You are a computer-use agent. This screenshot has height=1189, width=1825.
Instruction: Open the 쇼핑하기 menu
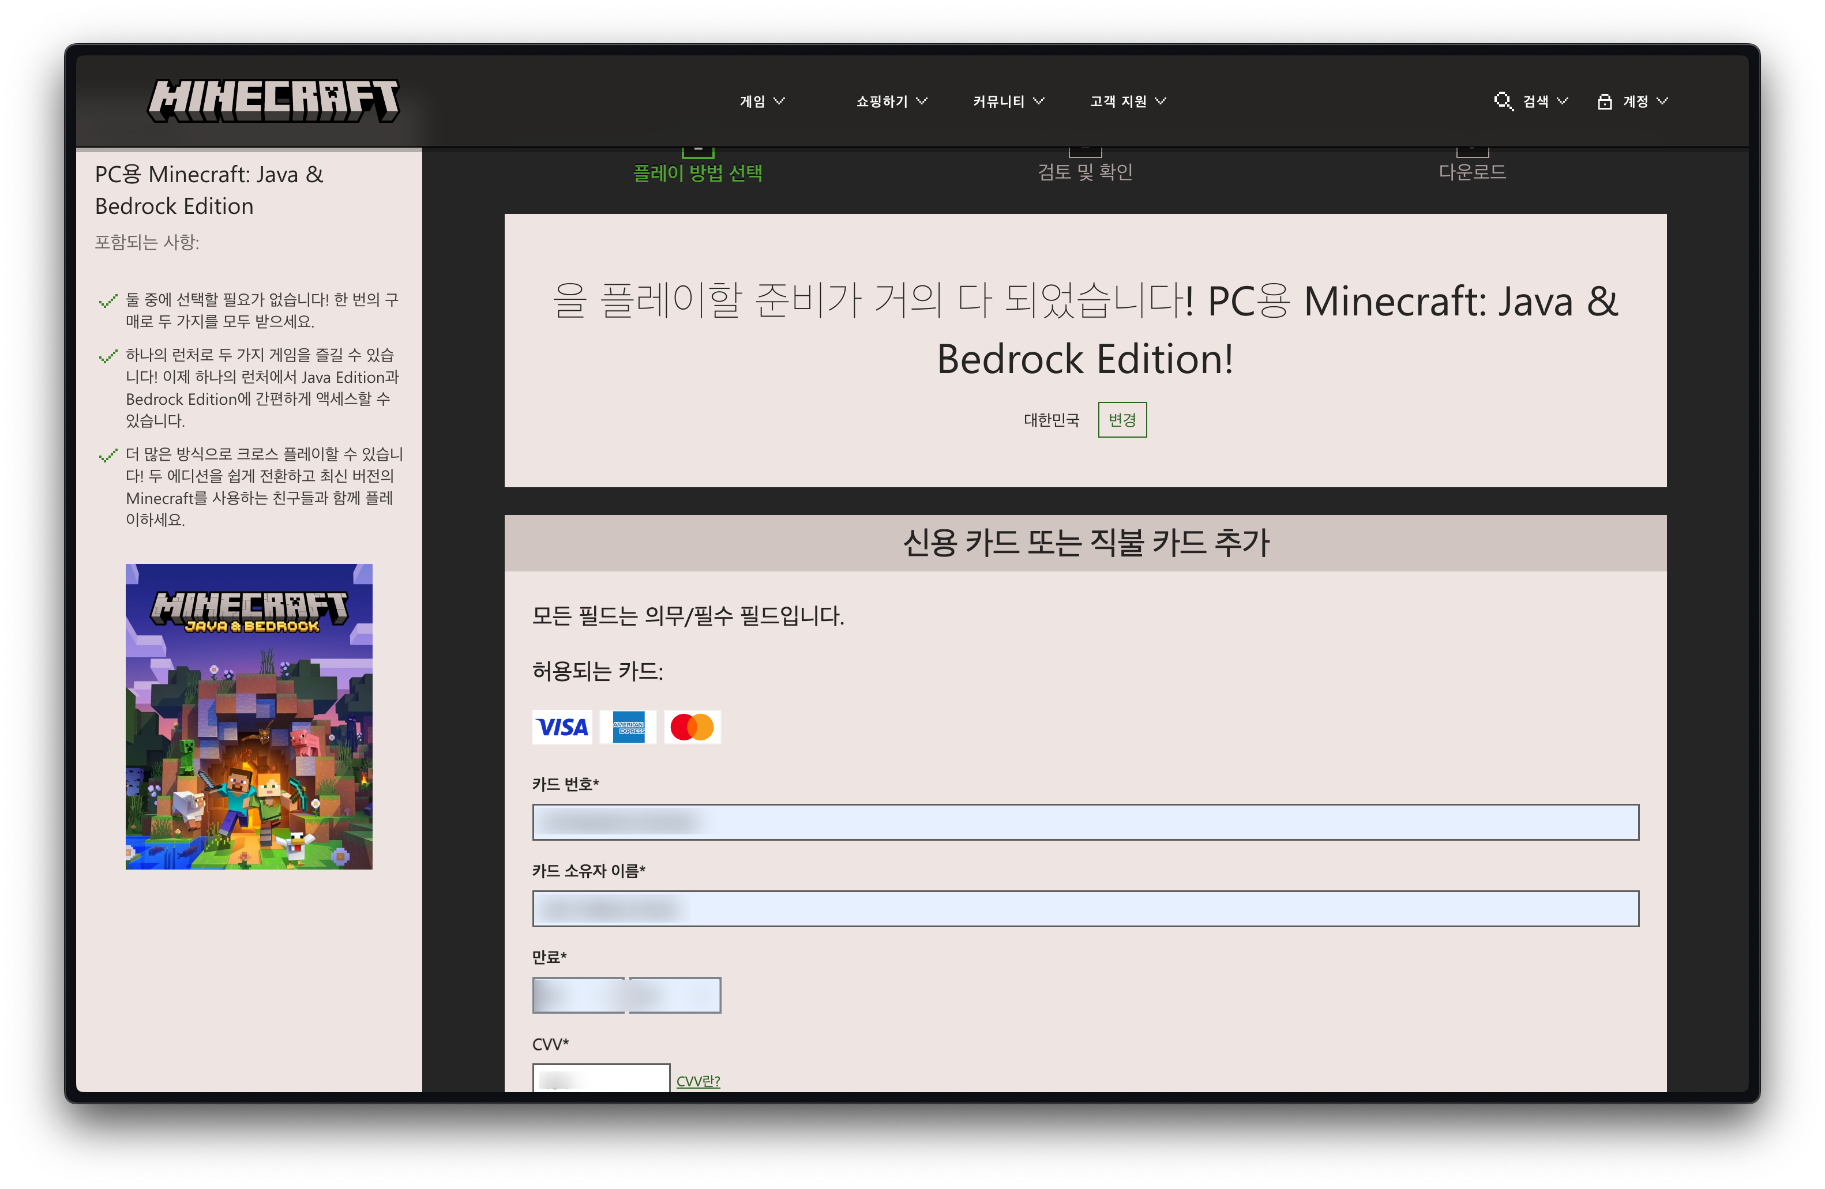click(x=892, y=101)
